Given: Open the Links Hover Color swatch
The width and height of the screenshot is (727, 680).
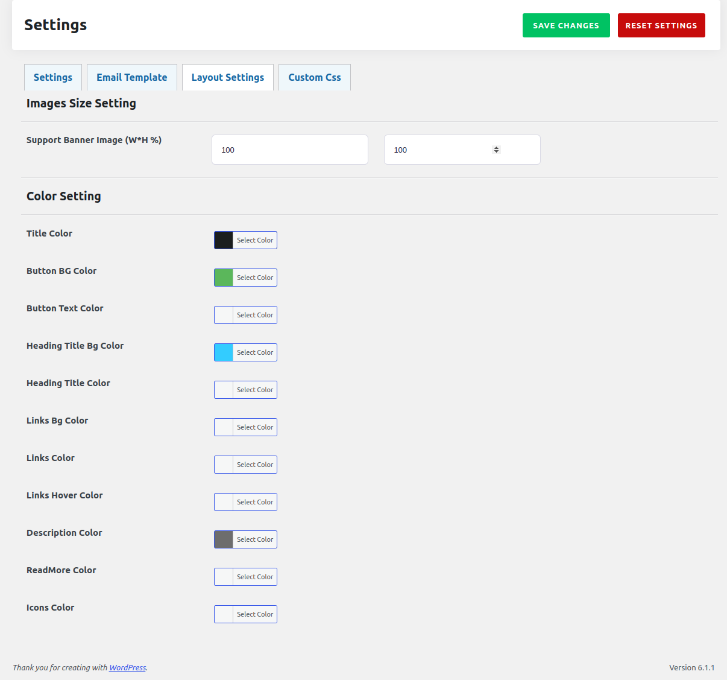Looking at the screenshot, I should (x=224, y=502).
